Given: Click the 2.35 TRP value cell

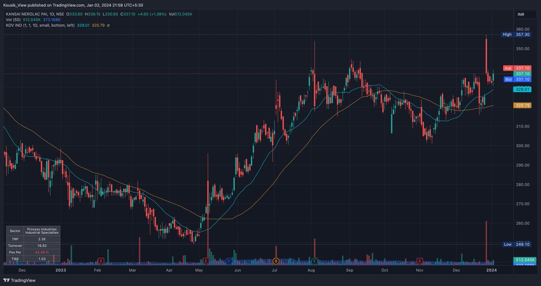Looking at the screenshot, I should point(41,239).
